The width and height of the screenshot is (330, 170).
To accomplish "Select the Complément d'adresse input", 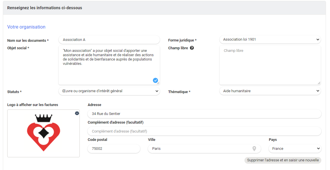I will (204, 131).
